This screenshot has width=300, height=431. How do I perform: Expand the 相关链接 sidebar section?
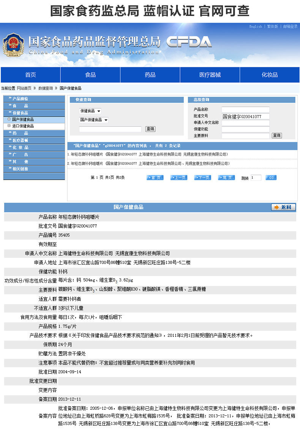(34, 169)
